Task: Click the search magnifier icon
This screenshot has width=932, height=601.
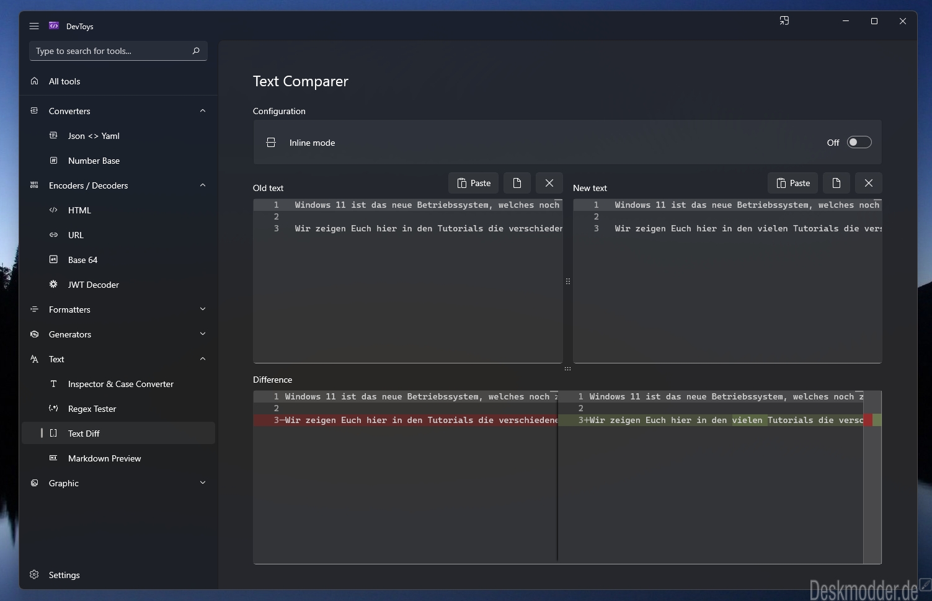Action: (x=196, y=51)
